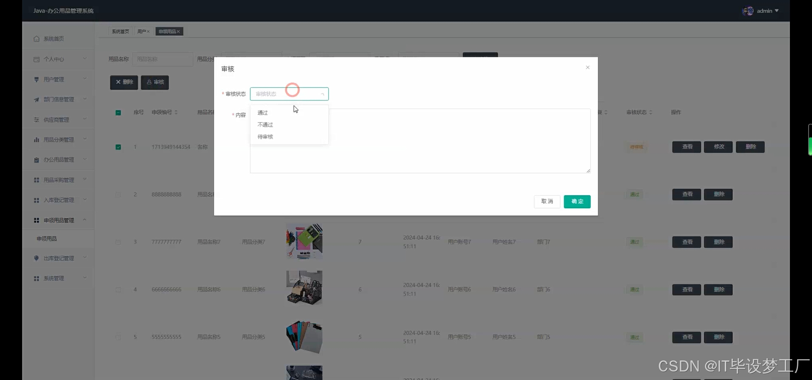Click the 审核 toolbar button
Screen dimensions: 812x380
click(x=155, y=82)
